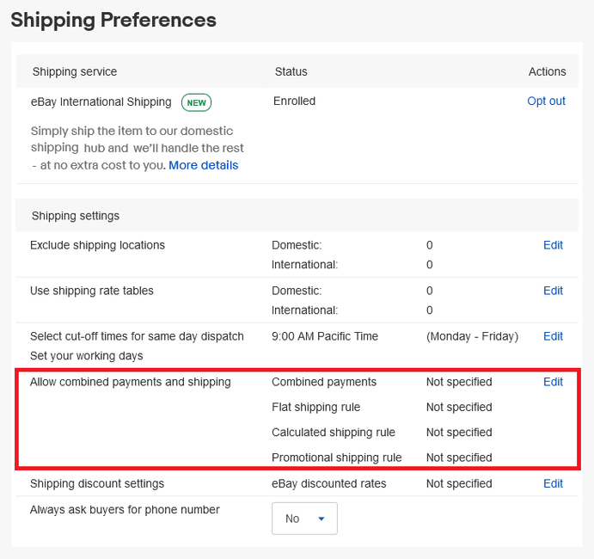
Task: Click the Shipping discount settings label
Action: pos(97,483)
